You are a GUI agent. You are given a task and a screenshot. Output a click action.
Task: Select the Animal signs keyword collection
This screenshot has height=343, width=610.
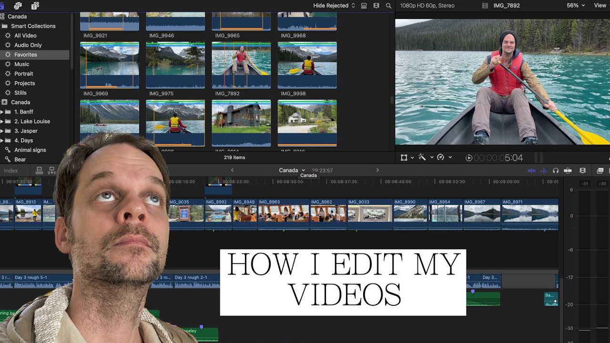click(30, 150)
